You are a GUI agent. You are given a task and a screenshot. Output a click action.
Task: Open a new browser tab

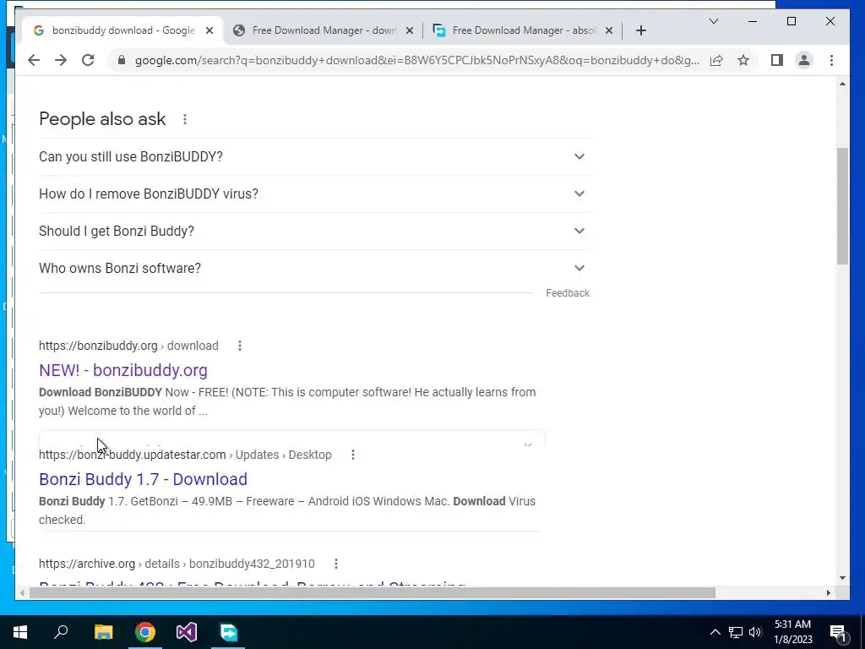(640, 30)
